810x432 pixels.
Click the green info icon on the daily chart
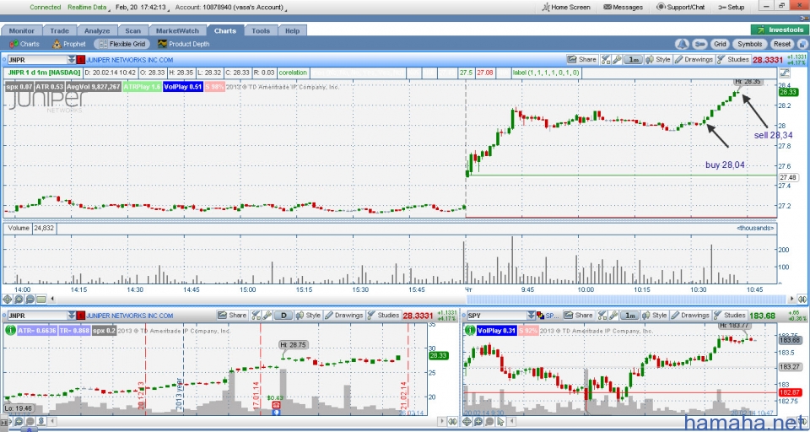point(10,331)
